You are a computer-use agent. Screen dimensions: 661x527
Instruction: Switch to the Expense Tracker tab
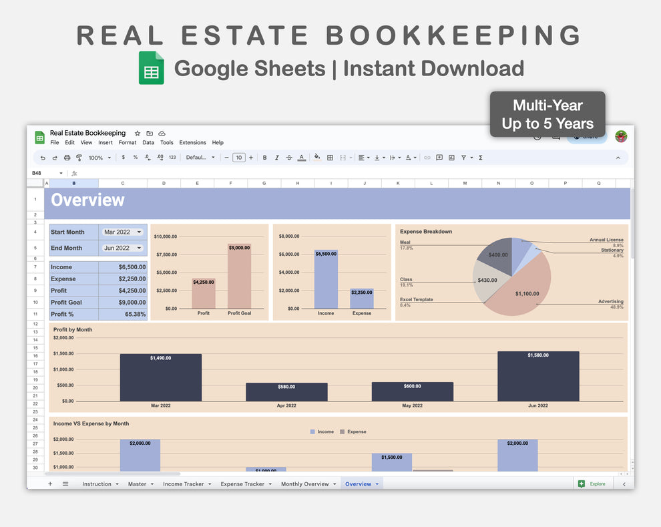pos(242,484)
